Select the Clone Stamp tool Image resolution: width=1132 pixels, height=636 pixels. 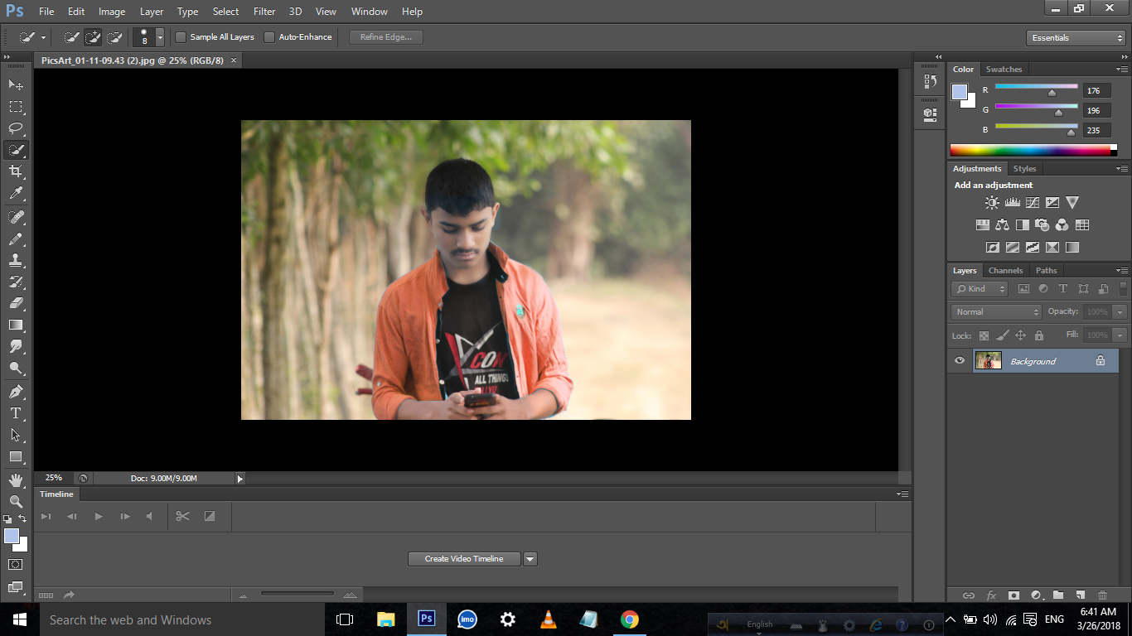click(16, 260)
